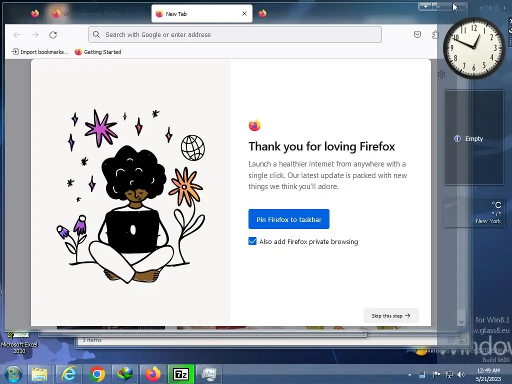Click the gadget sidebar plus icon

coord(504,8)
